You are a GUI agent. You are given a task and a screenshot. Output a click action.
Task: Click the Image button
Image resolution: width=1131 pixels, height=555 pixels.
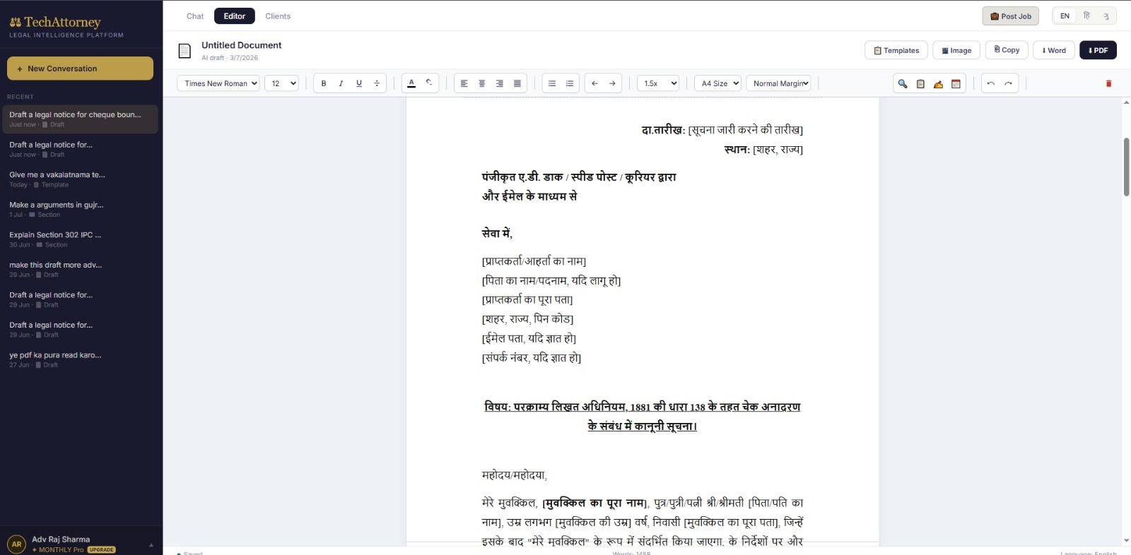(956, 50)
